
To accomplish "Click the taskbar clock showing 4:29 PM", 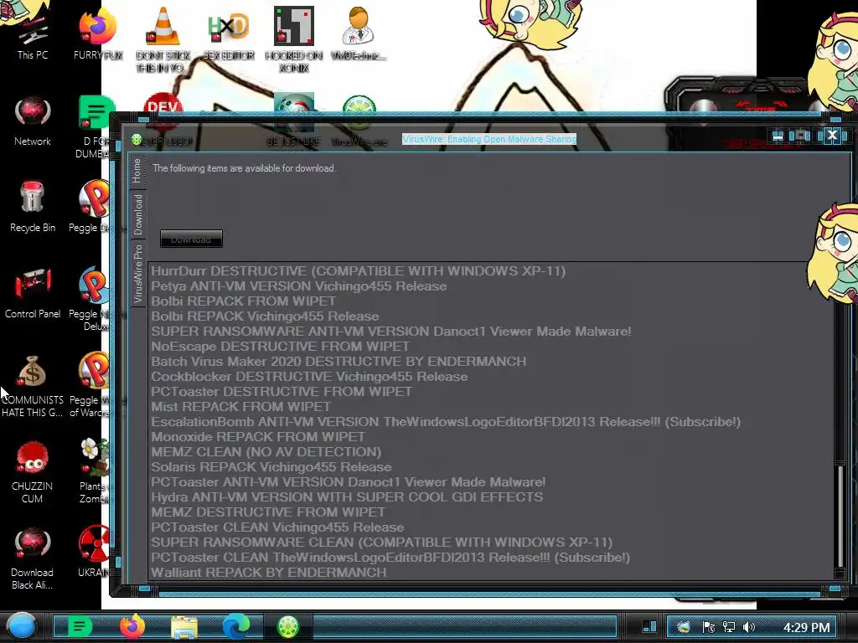I will (807, 627).
